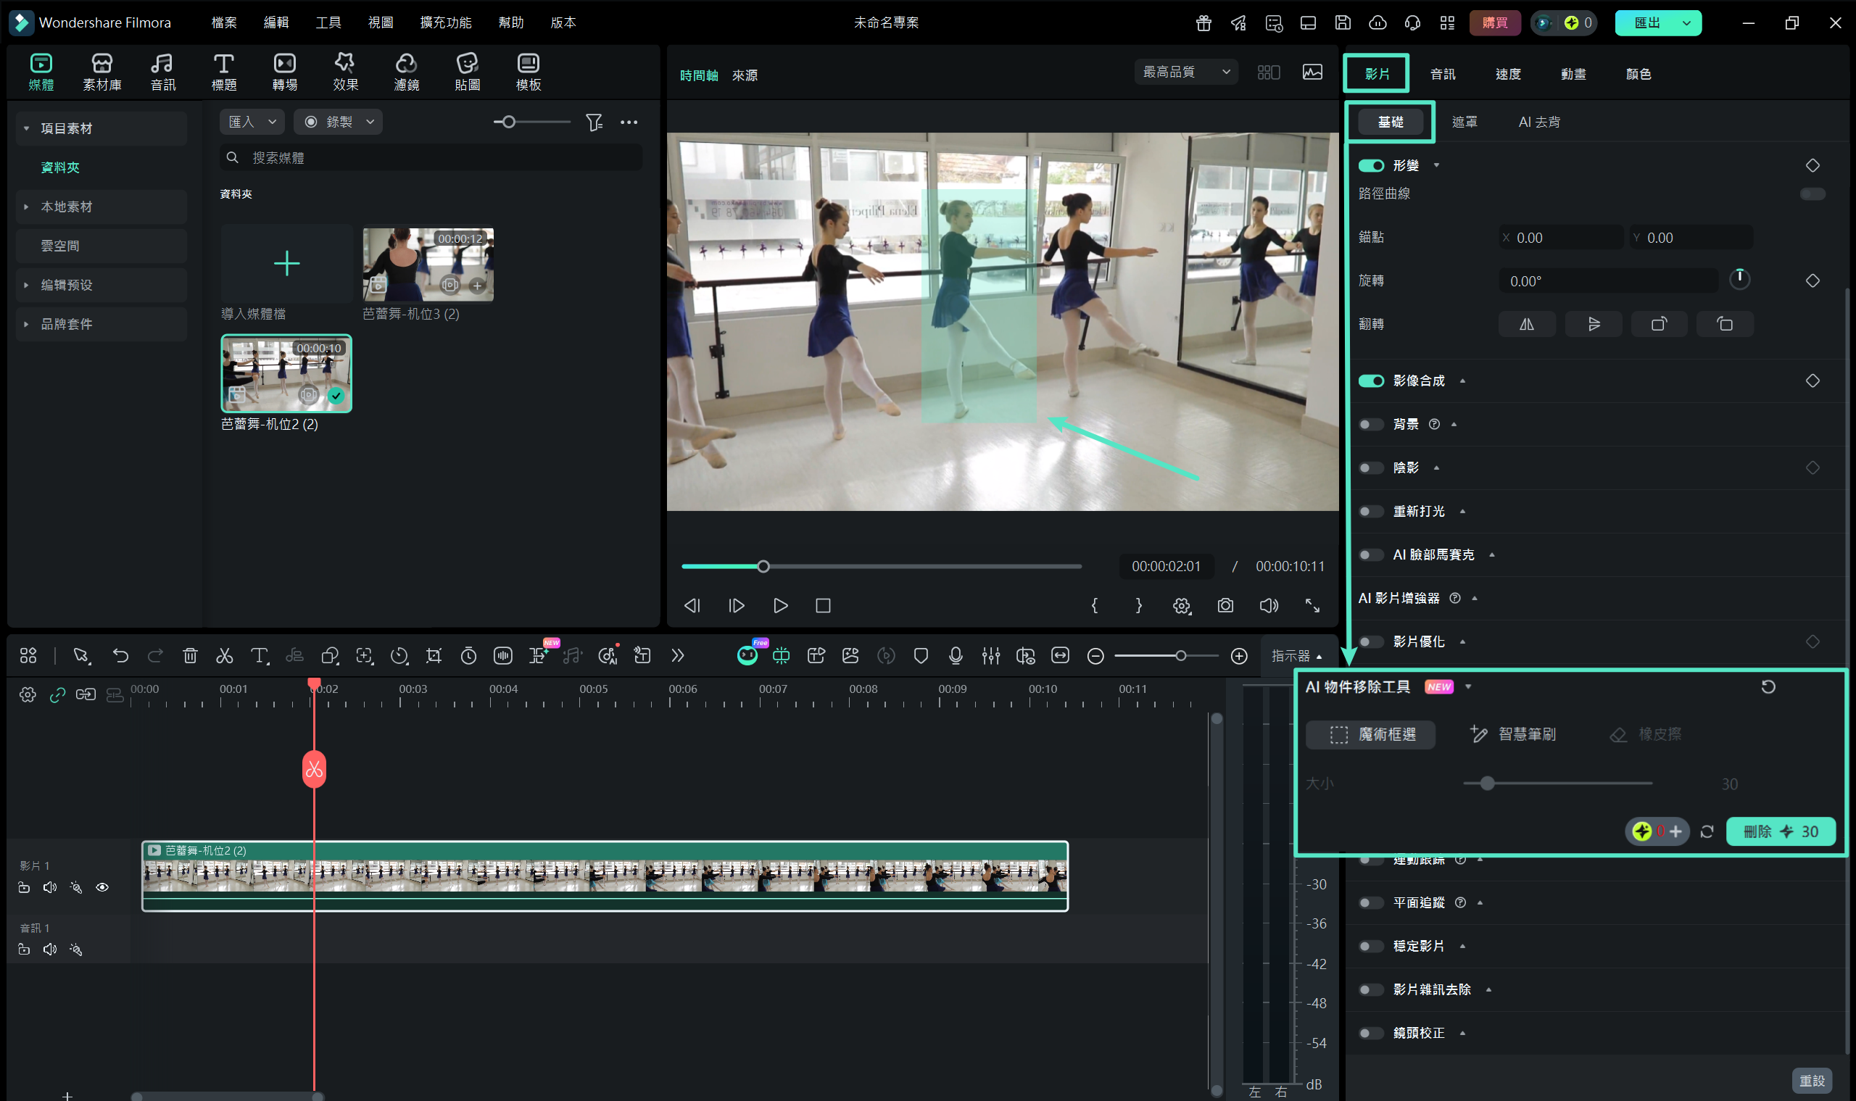Open the 轉場 transitions panel
This screenshot has height=1101, width=1856.
pyautogui.click(x=283, y=70)
